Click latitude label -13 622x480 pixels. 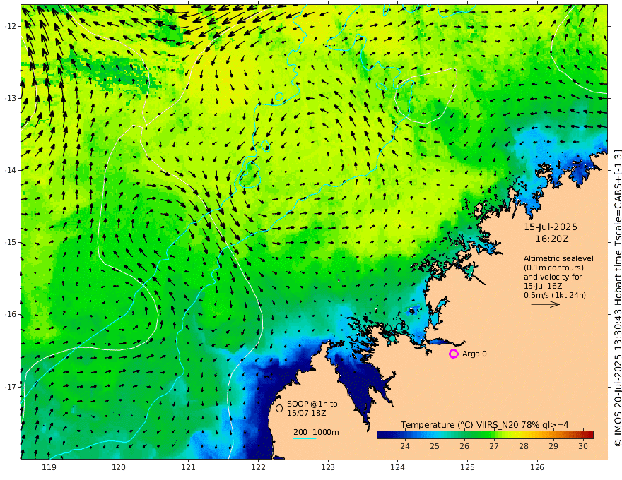click(x=11, y=98)
